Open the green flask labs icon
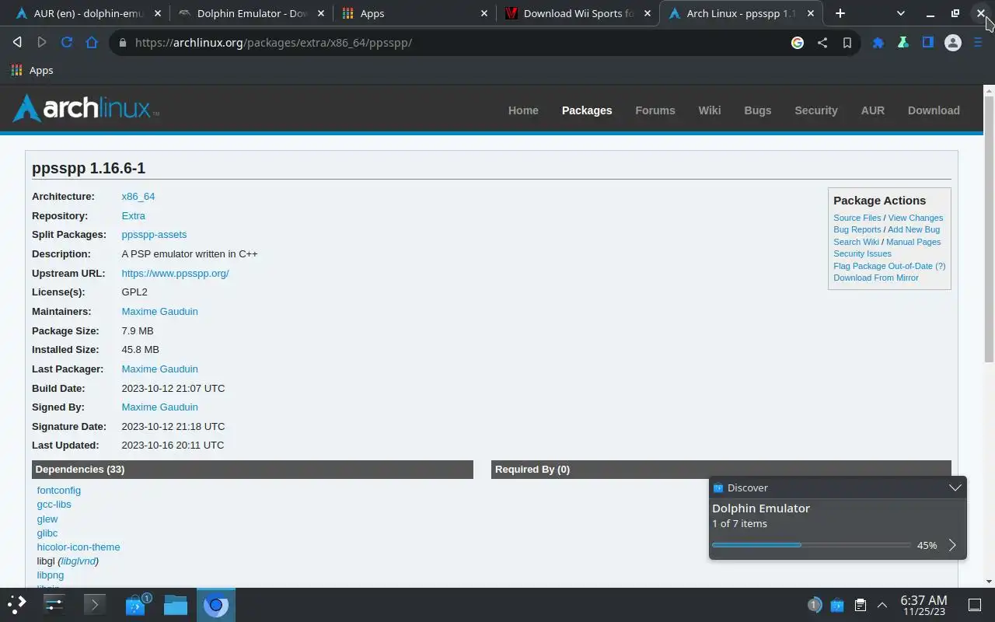 pos(903,43)
